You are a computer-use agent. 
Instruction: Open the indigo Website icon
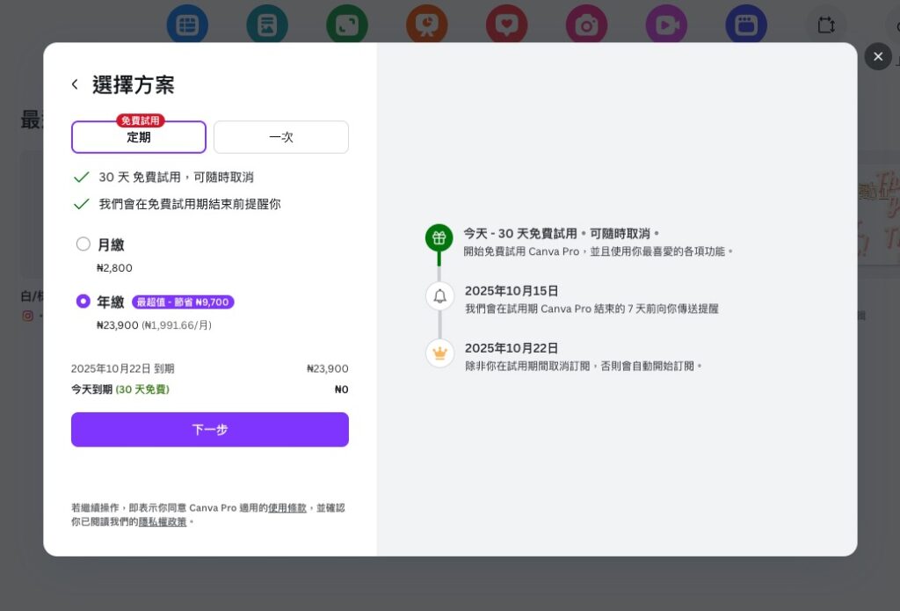point(746,25)
